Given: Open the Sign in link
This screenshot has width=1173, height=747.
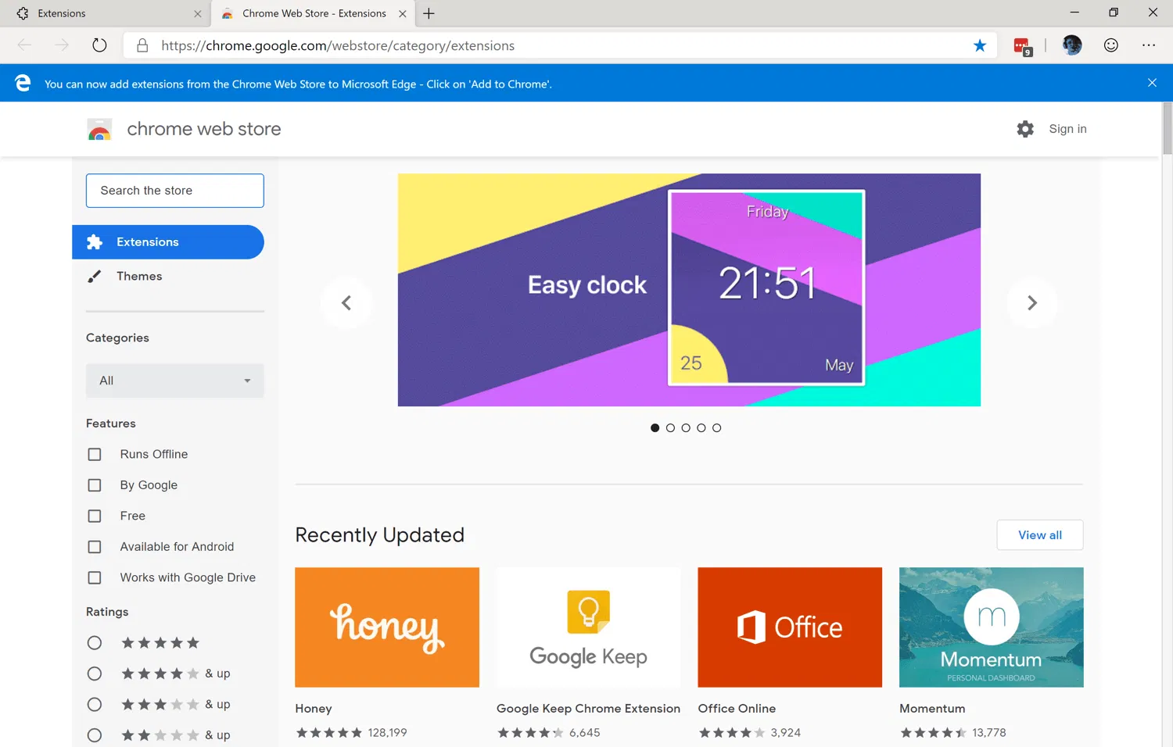Looking at the screenshot, I should click(1067, 129).
